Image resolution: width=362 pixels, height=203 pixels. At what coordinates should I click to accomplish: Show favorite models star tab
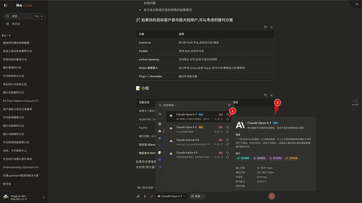click(160, 114)
